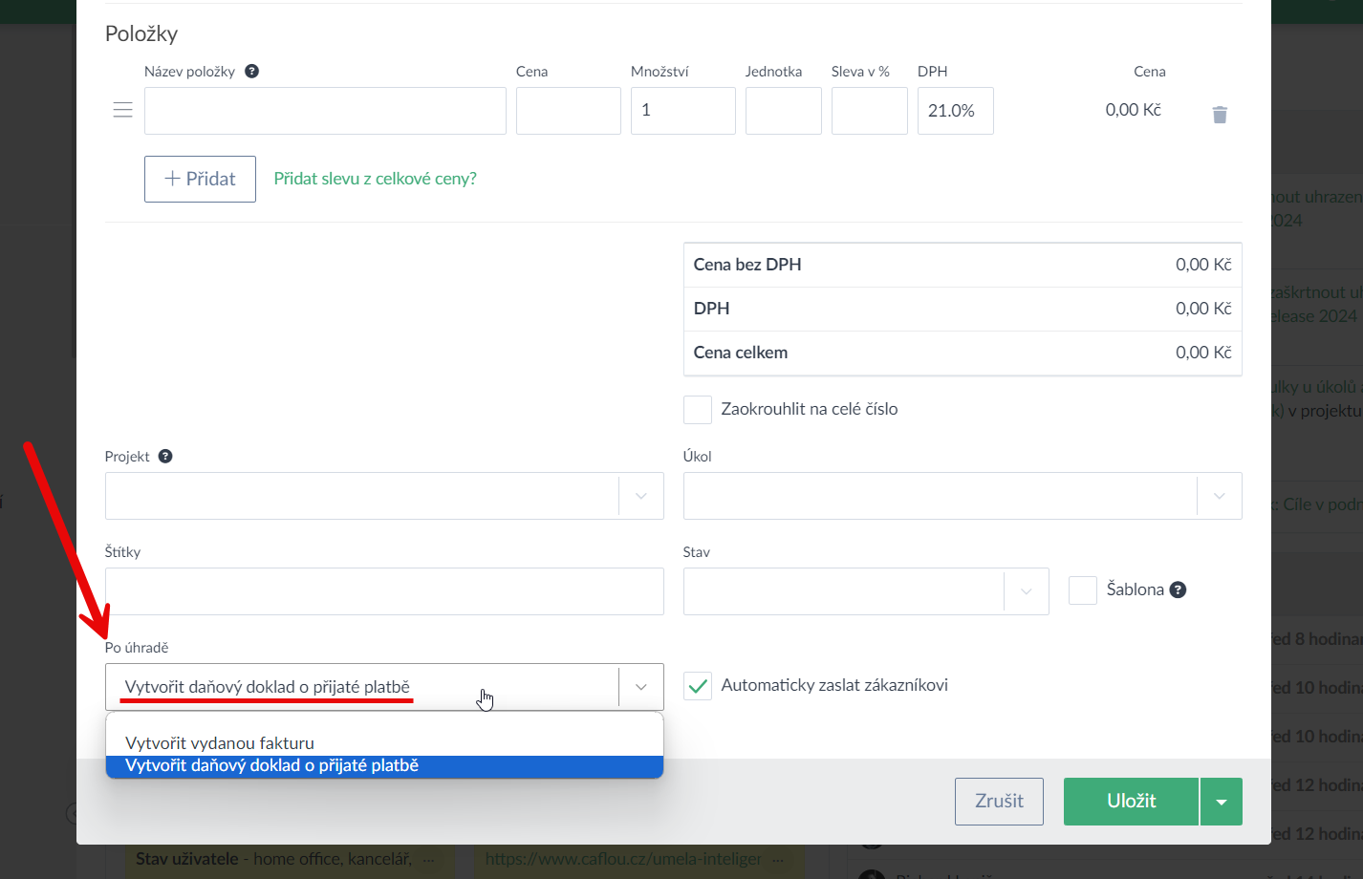
Task: Focus the Název položky input field
Action: (x=325, y=111)
